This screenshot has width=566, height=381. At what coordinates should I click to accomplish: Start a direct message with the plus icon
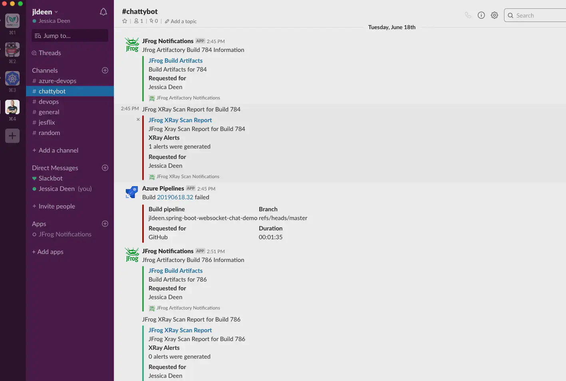click(x=105, y=168)
